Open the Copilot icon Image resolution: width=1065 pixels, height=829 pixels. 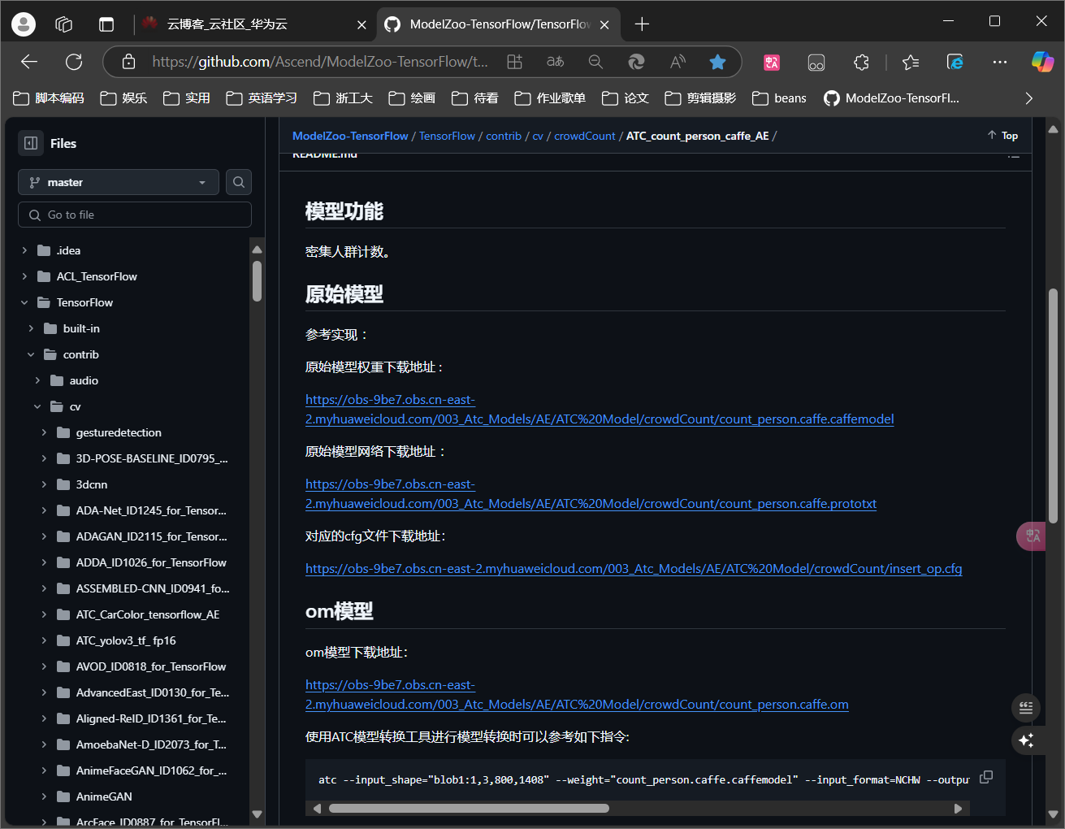click(1042, 62)
